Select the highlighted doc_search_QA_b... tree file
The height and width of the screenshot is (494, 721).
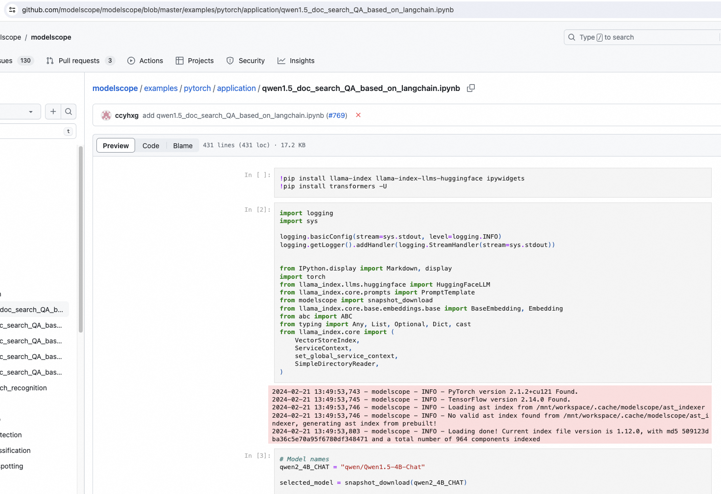34,310
